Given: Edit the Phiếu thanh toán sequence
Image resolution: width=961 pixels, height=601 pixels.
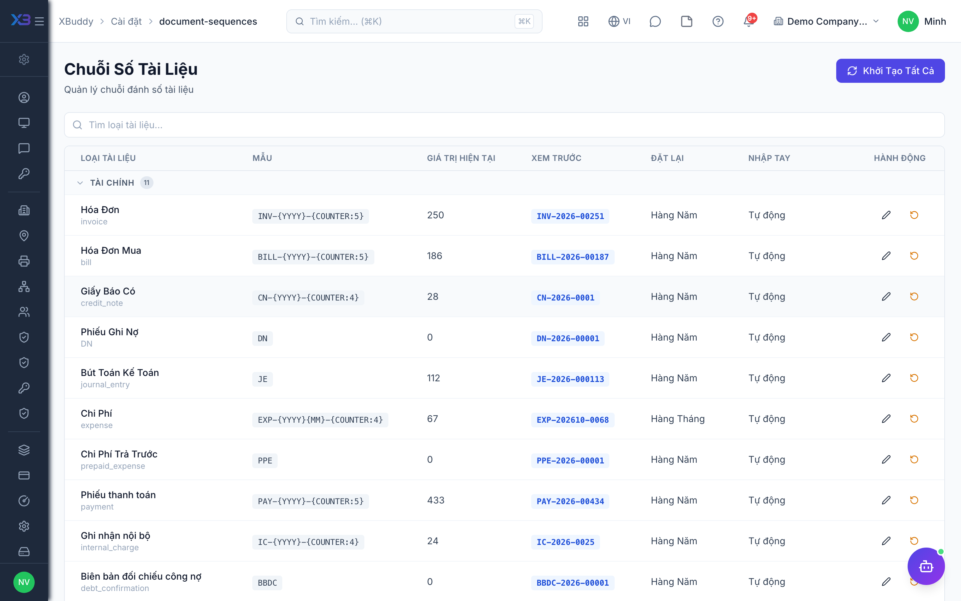Looking at the screenshot, I should click(x=886, y=500).
